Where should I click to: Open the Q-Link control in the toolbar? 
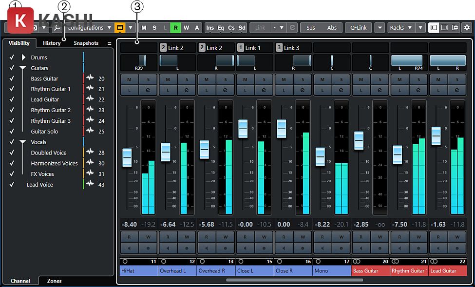coord(358,28)
